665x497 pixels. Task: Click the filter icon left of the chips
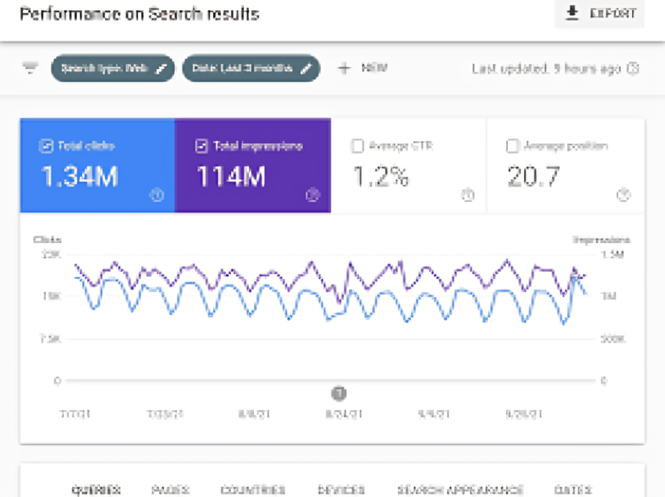(30, 68)
